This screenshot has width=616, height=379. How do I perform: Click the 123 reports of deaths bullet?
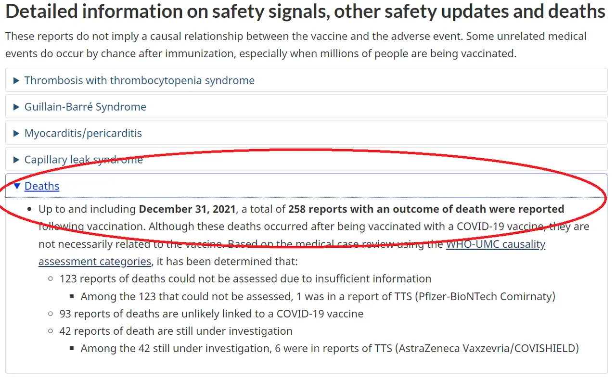245,279
